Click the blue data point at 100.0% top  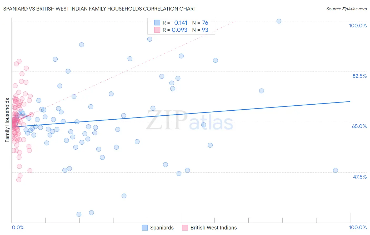pos(279,21)
